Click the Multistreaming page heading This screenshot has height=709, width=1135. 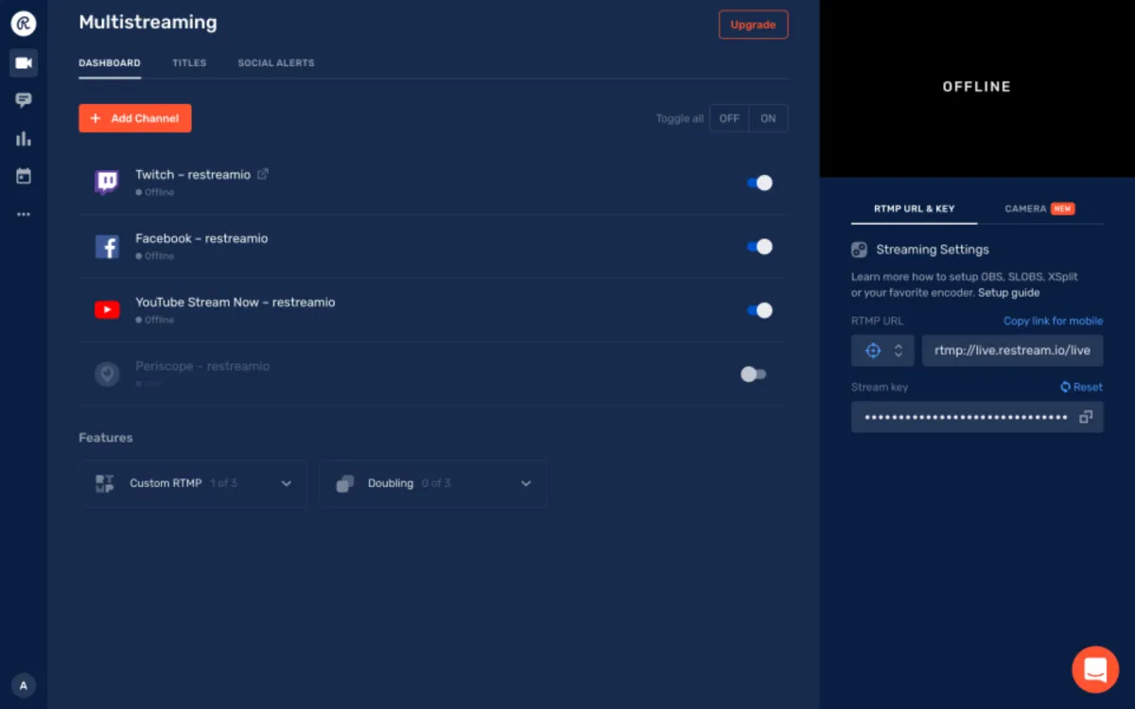click(148, 22)
